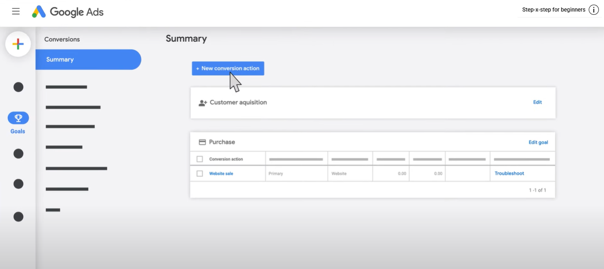Toggle the Conversion action header checkbox
The height and width of the screenshot is (269, 604).
pos(200,159)
